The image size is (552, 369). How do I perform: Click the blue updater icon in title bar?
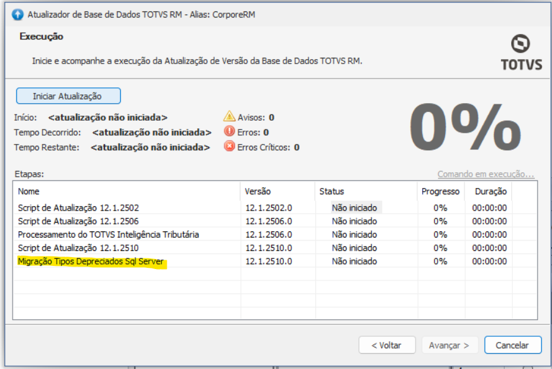(17, 14)
